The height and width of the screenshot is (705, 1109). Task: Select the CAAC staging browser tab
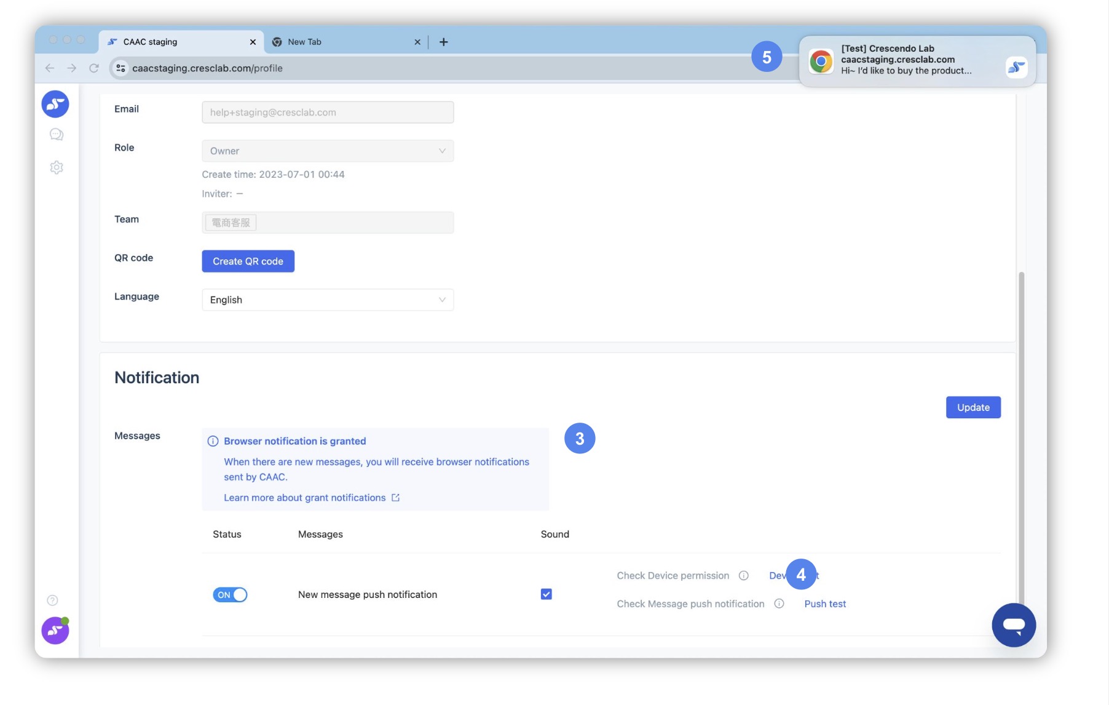pos(178,42)
